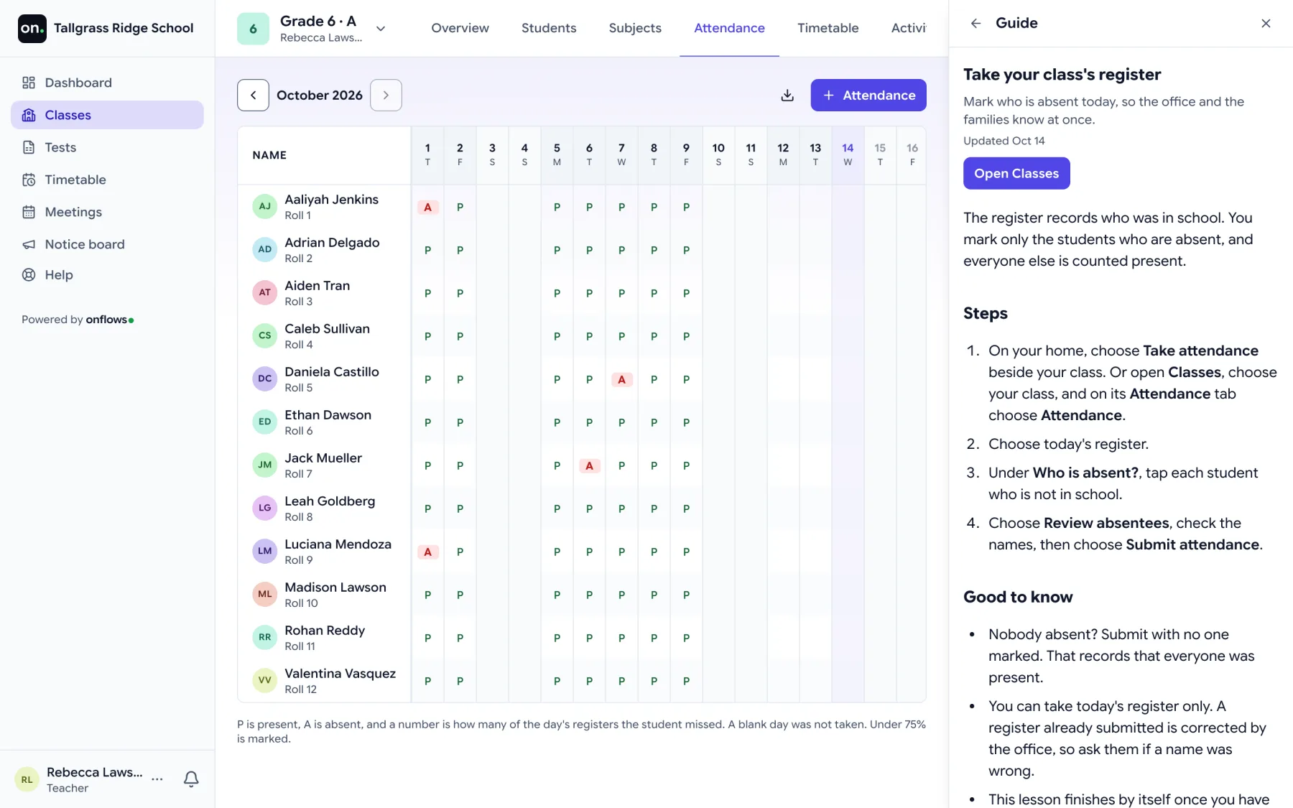The image size is (1293, 808).
Task: Select the day 16 Friday column header
Action: pyautogui.click(x=912, y=154)
